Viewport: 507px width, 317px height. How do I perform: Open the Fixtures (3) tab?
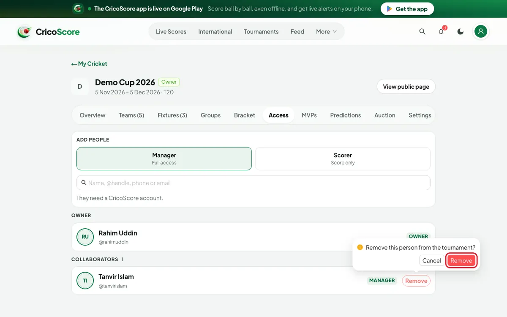[x=172, y=115]
